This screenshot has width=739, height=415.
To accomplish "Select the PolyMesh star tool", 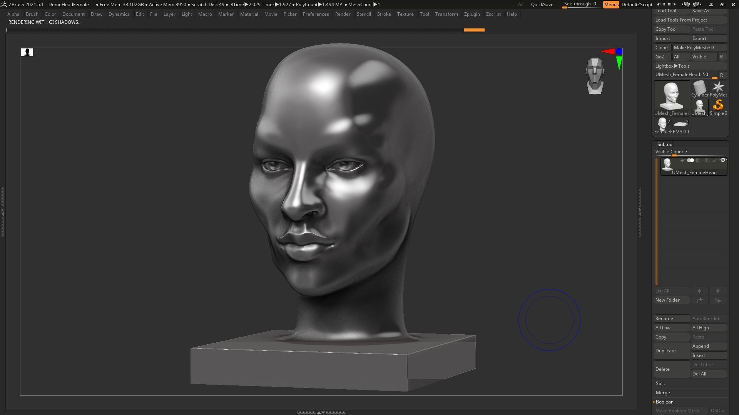I will coord(718,89).
